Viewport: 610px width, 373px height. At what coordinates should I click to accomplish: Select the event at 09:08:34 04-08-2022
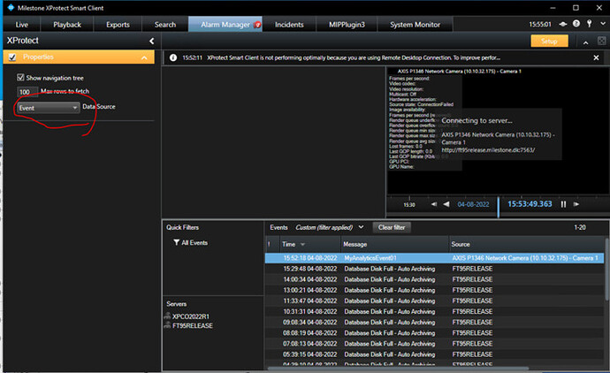(x=434, y=322)
